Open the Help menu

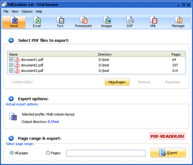tap(39, 11)
